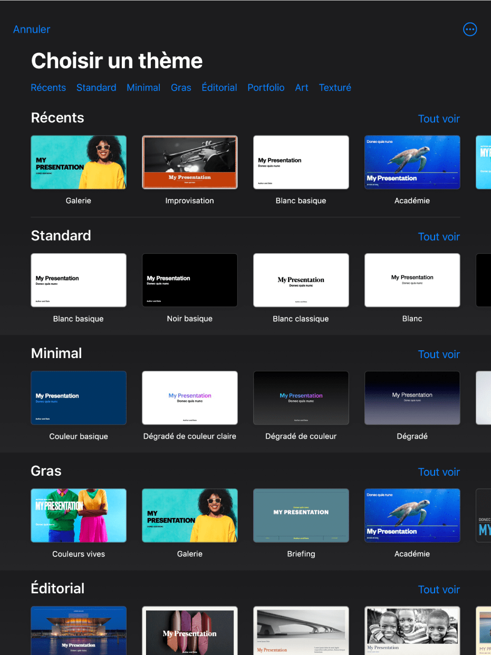Jump to the Standard category tab
491x655 pixels.
(x=96, y=88)
